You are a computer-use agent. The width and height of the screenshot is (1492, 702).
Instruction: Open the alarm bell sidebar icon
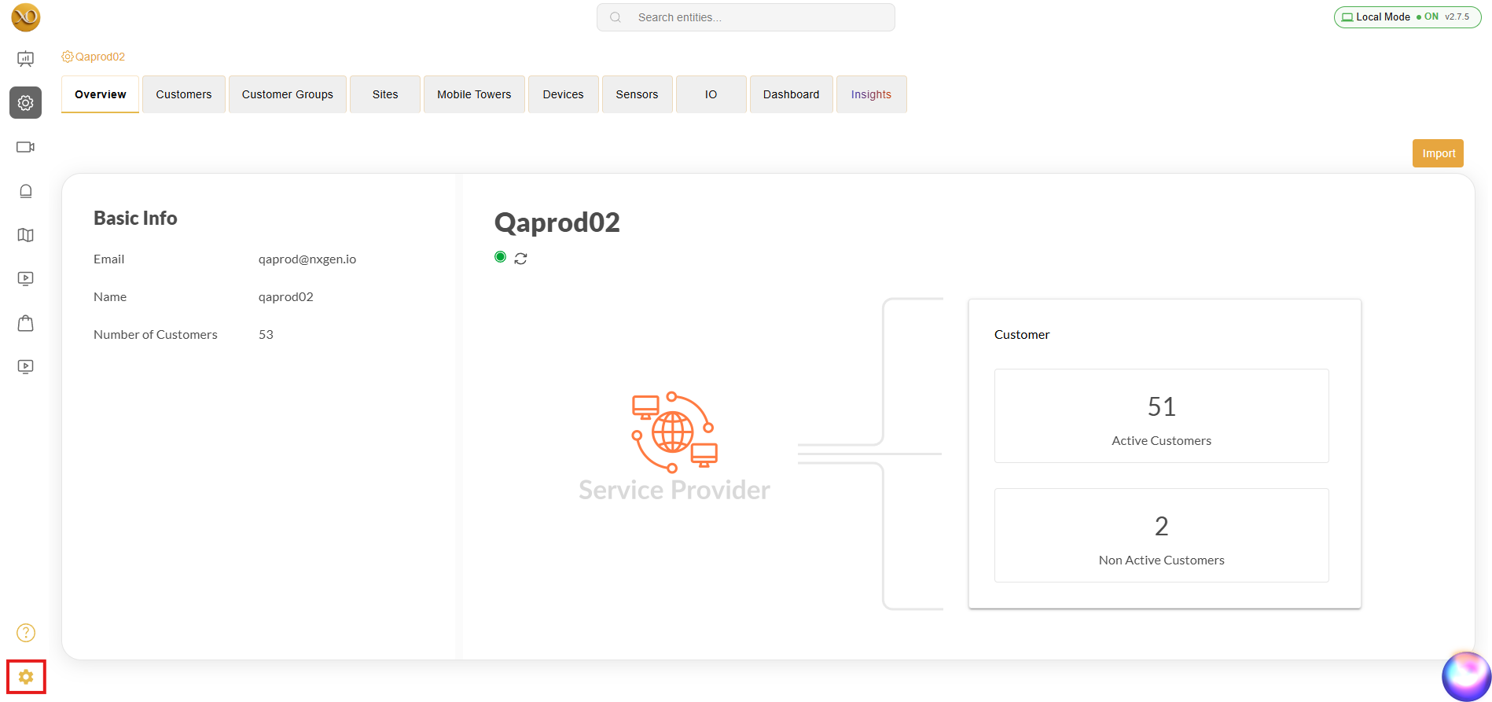click(25, 191)
